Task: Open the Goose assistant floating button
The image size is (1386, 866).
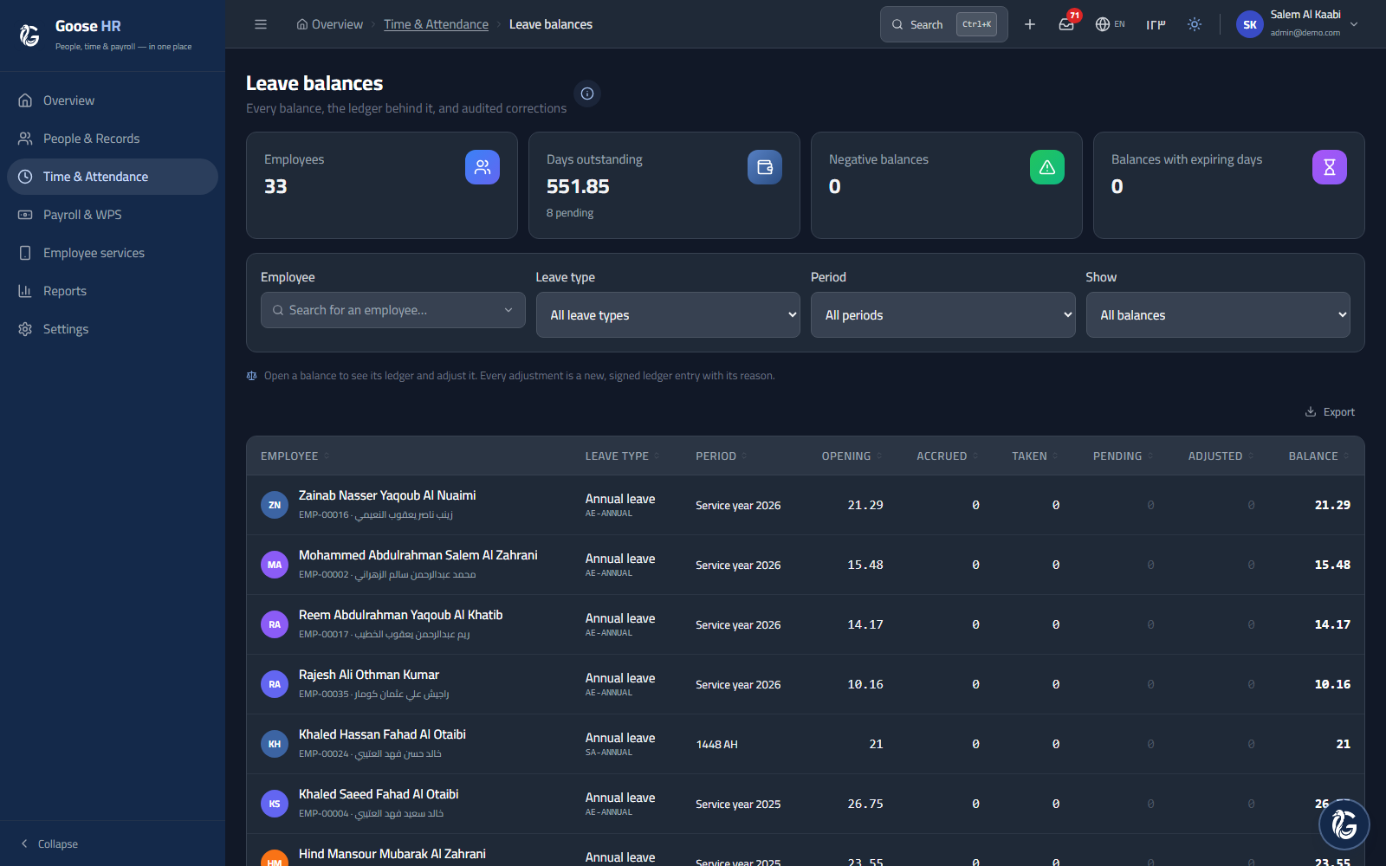Action: point(1344,824)
